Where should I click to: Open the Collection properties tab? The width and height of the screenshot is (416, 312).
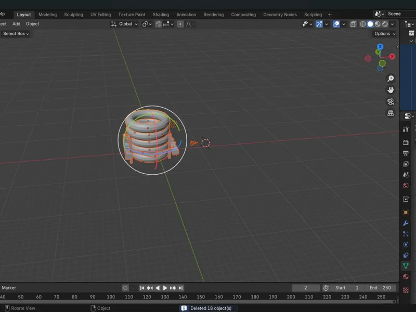click(x=406, y=199)
